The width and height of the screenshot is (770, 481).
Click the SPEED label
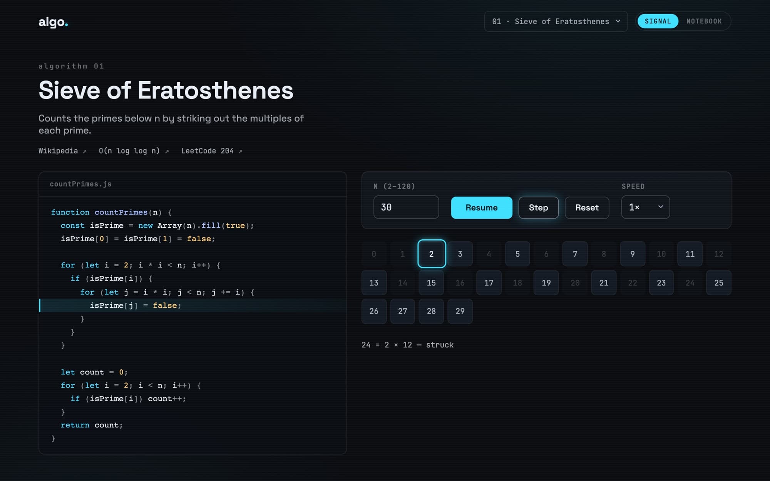[633, 186]
